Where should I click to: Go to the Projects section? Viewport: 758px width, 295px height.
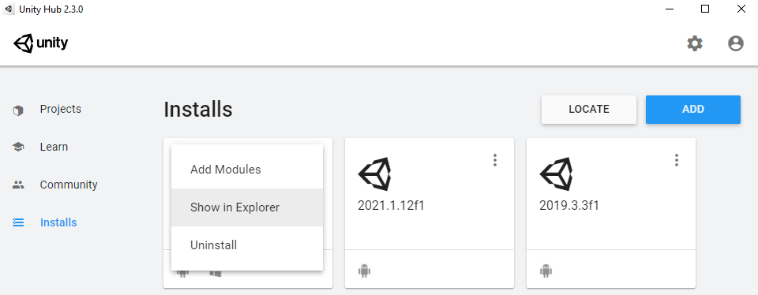[x=61, y=109]
